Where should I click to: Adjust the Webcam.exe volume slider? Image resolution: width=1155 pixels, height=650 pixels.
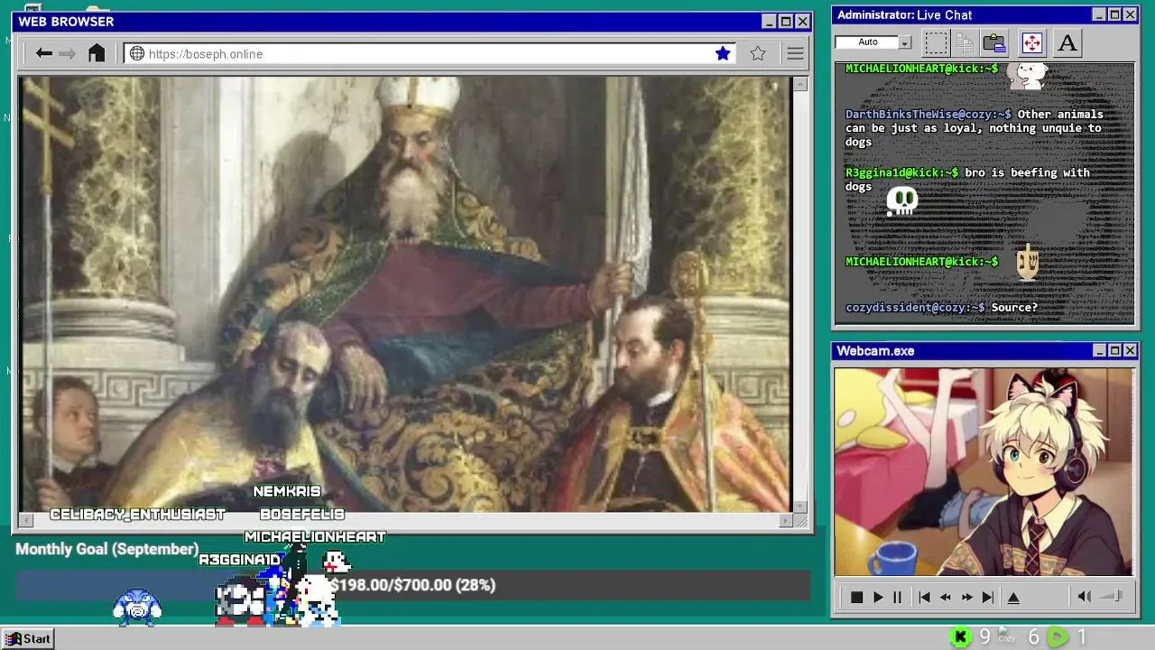[x=1113, y=596]
